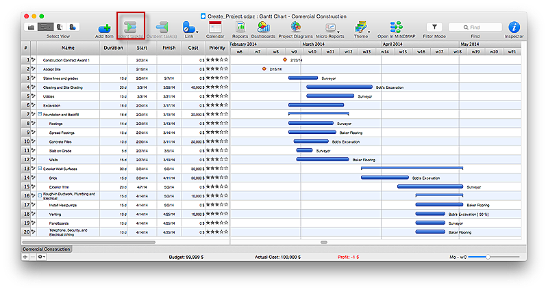
Task: Open the Calendar tool
Action: [215, 27]
